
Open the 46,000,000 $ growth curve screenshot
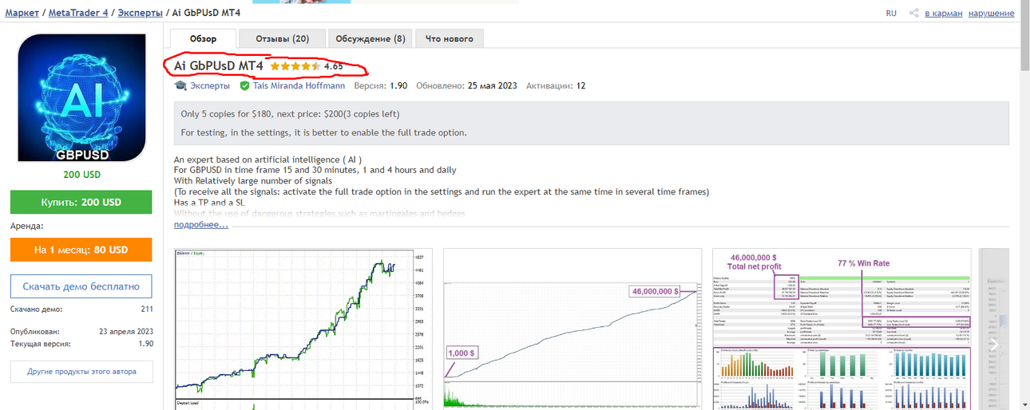(x=572, y=330)
